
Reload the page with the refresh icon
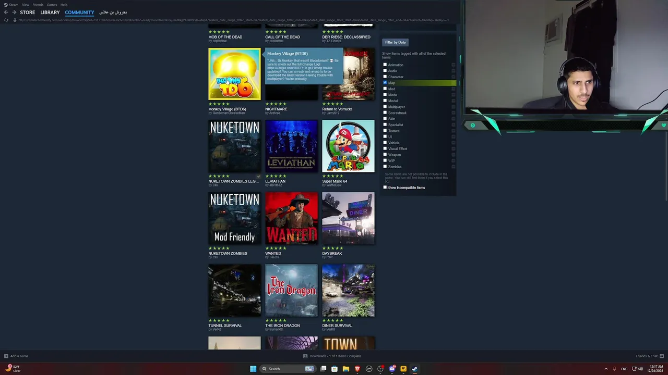point(6,20)
